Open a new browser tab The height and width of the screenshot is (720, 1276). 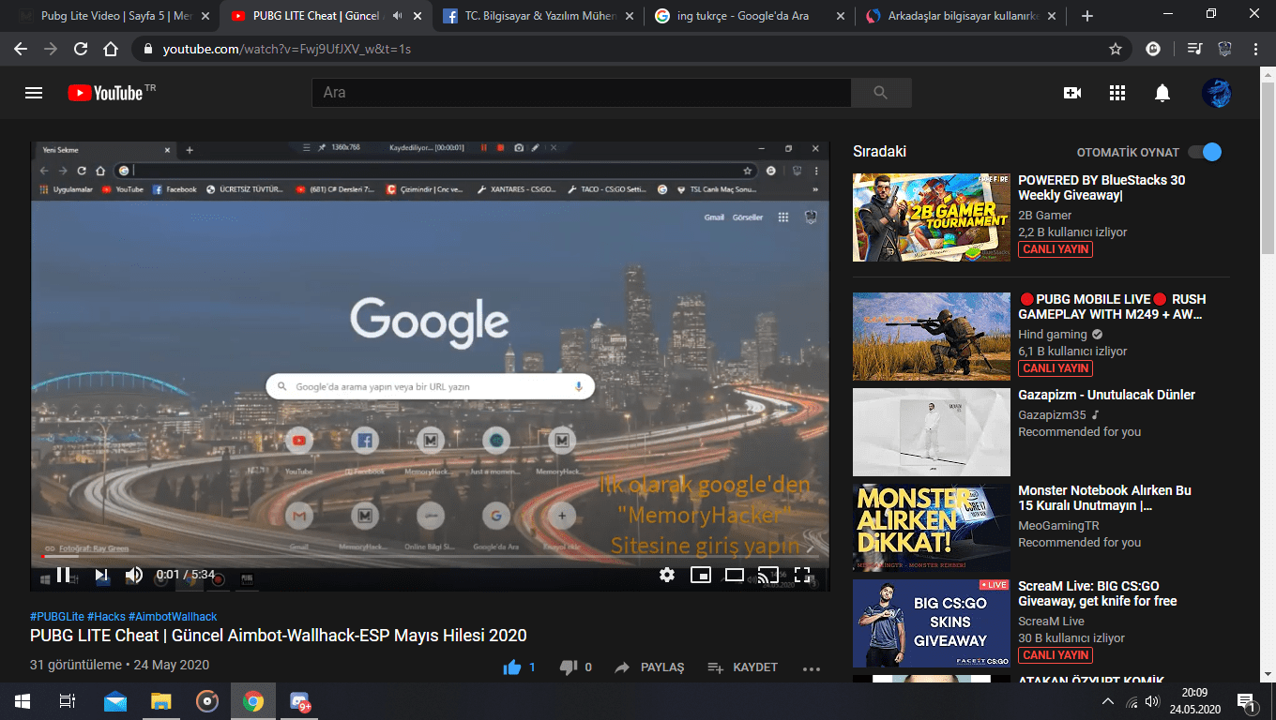point(1086,16)
